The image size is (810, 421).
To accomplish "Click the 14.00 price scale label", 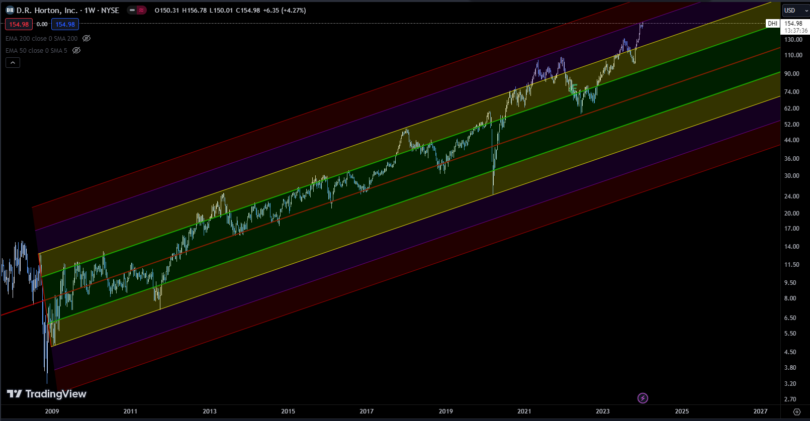I will pos(792,247).
